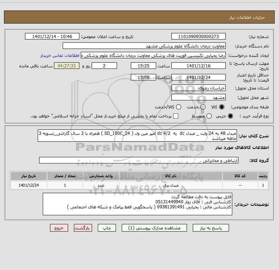This screenshot has height=270, width=279.
Task: Click the عدد unit cell
Action: click(x=101, y=185)
